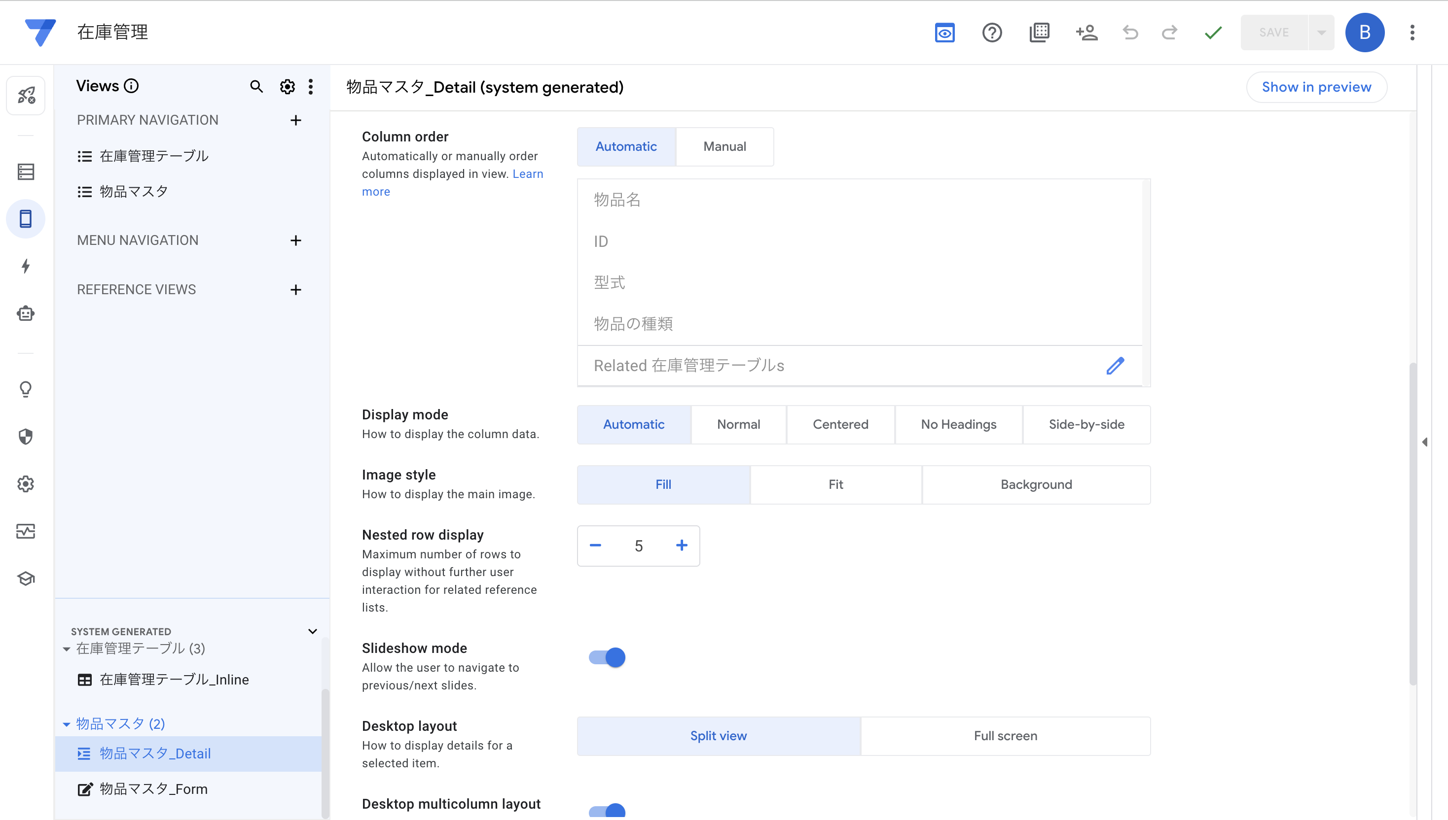Image resolution: width=1448 pixels, height=820 pixels.
Task: Open the app preview eye icon
Action: pyautogui.click(x=944, y=33)
